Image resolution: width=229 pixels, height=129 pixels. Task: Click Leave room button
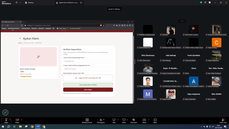coord(223,121)
